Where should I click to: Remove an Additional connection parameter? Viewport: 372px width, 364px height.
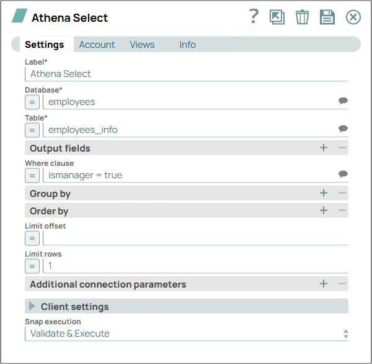(x=342, y=284)
